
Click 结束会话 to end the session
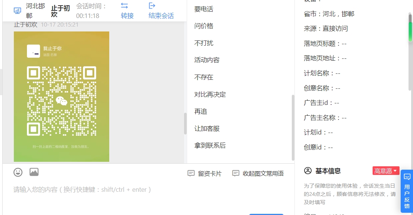161,16
